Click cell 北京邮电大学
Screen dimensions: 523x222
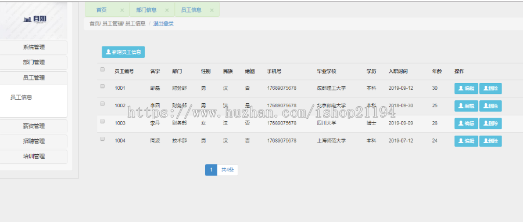[331, 105]
